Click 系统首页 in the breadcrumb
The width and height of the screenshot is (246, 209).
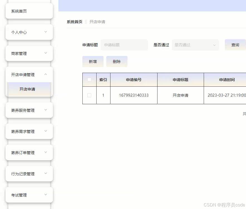74,21
